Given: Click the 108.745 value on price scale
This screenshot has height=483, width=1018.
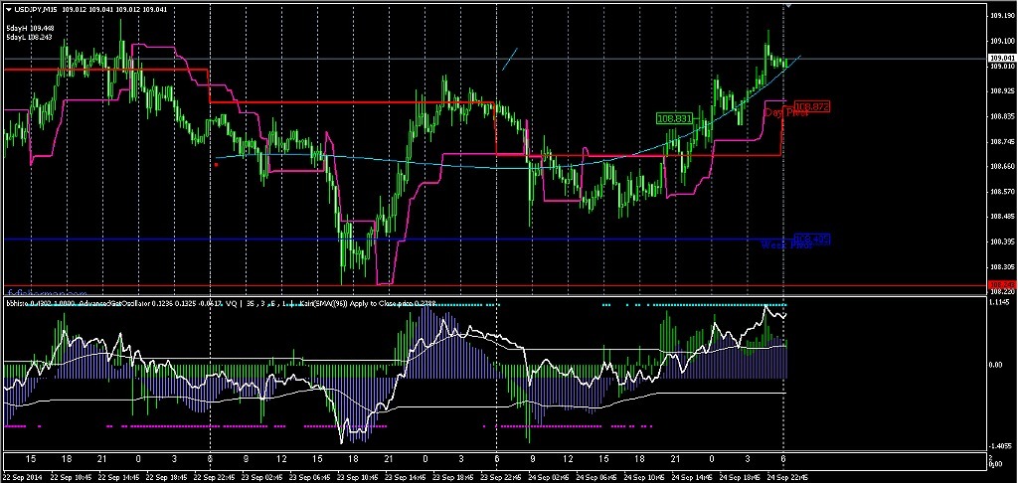Looking at the screenshot, I should click(1002, 141).
